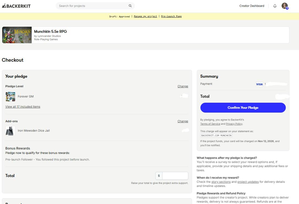Open the Manage my project link
Viewport: 299px width, 204px height.
click(x=145, y=17)
